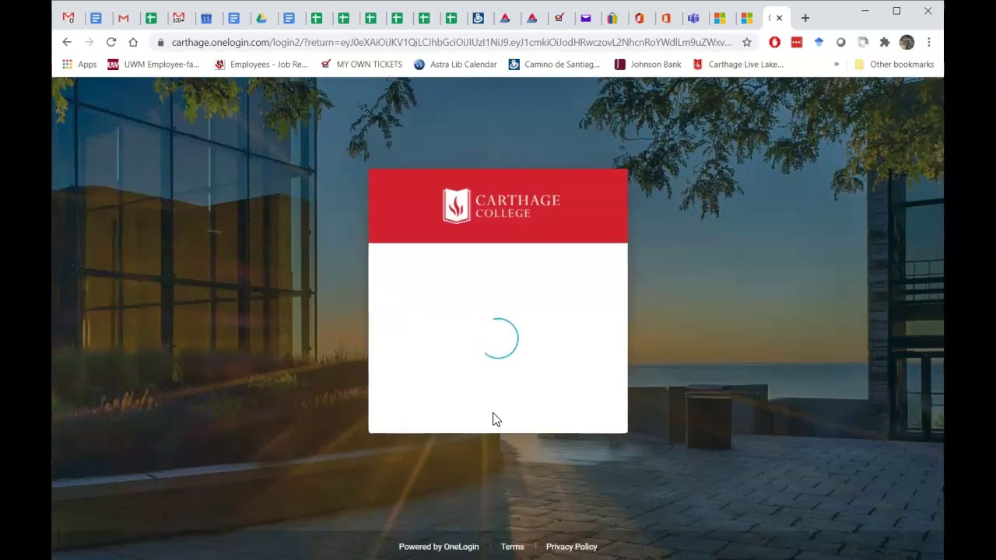The height and width of the screenshot is (560, 996).
Task: Close the current OneLogin tab
Action: (x=779, y=18)
